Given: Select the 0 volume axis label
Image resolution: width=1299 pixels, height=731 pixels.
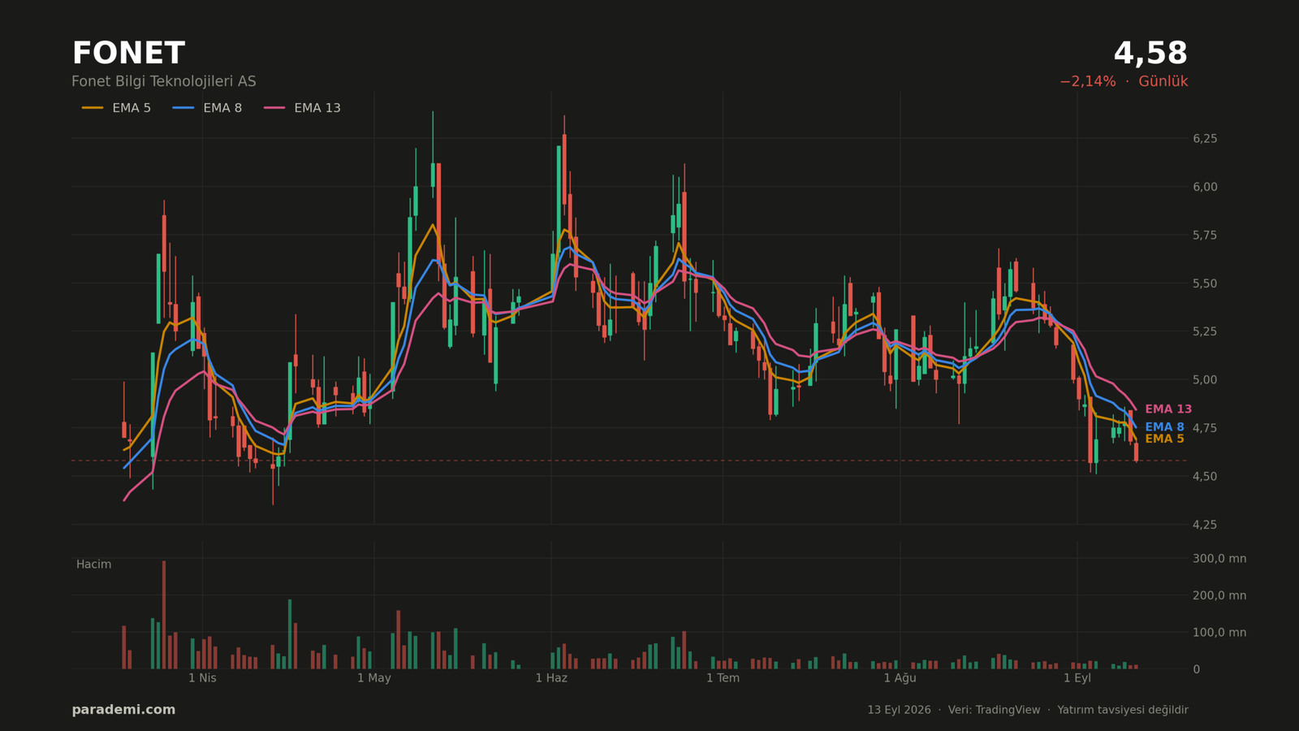Looking at the screenshot, I should (1197, 669).
